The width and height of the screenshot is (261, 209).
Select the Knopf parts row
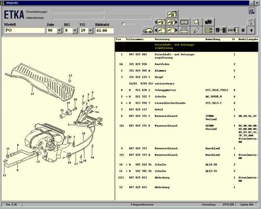click(x=186, y=77)
